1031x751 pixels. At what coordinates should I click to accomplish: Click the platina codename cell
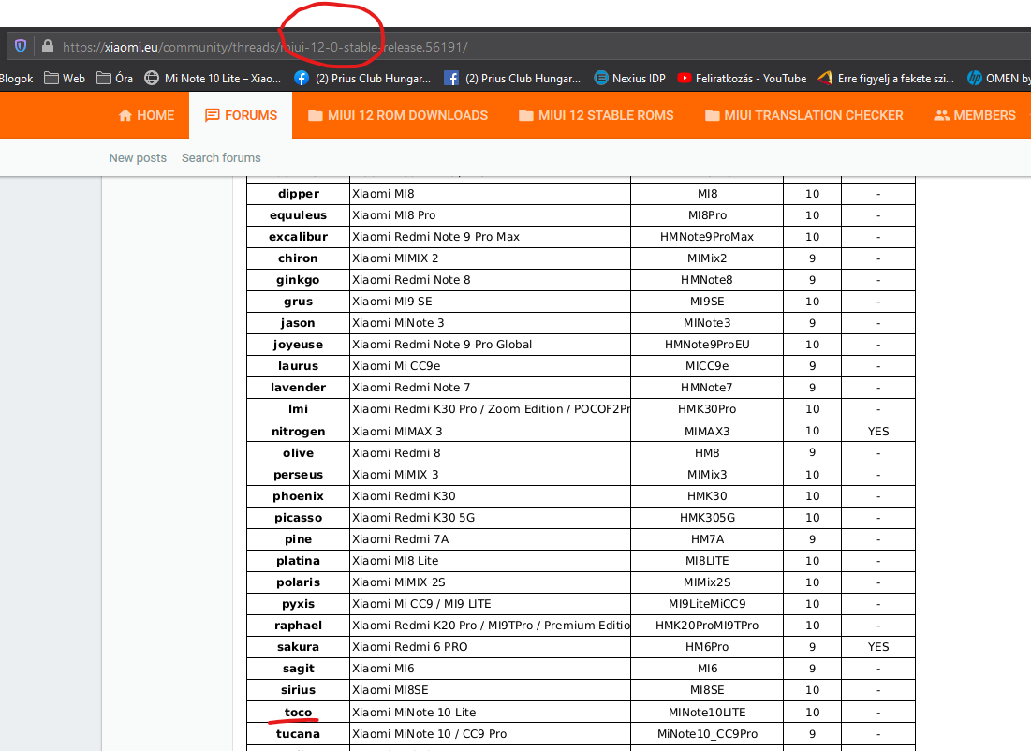(298, 560)
